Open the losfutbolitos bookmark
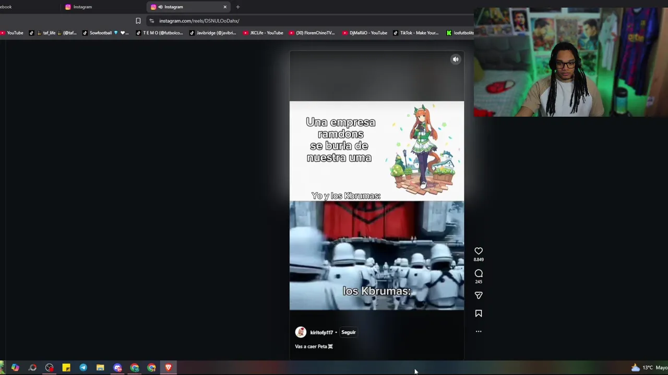 460,33
